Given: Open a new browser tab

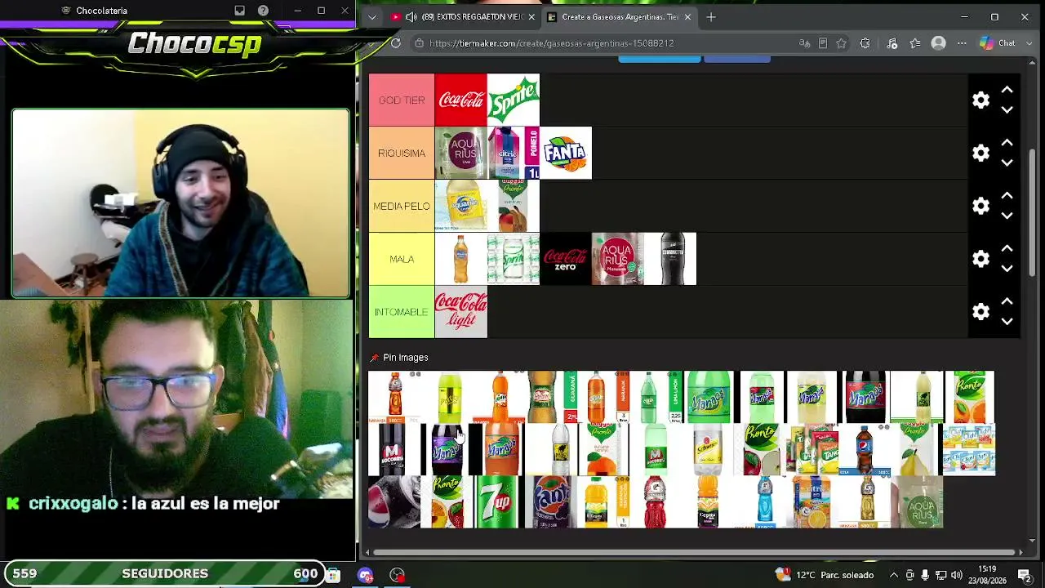Looking at the screenshot, I should tap(711, 17).
